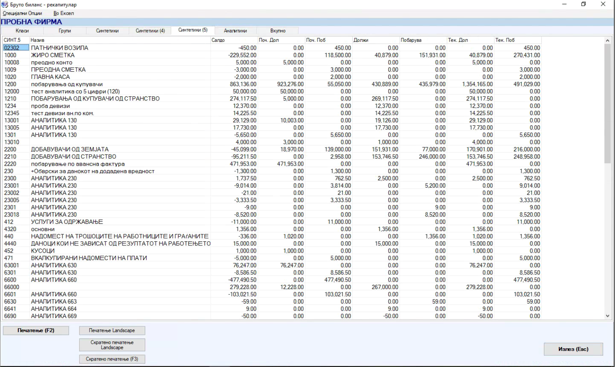
Task: Click the Назив column header
Action: 120,40
